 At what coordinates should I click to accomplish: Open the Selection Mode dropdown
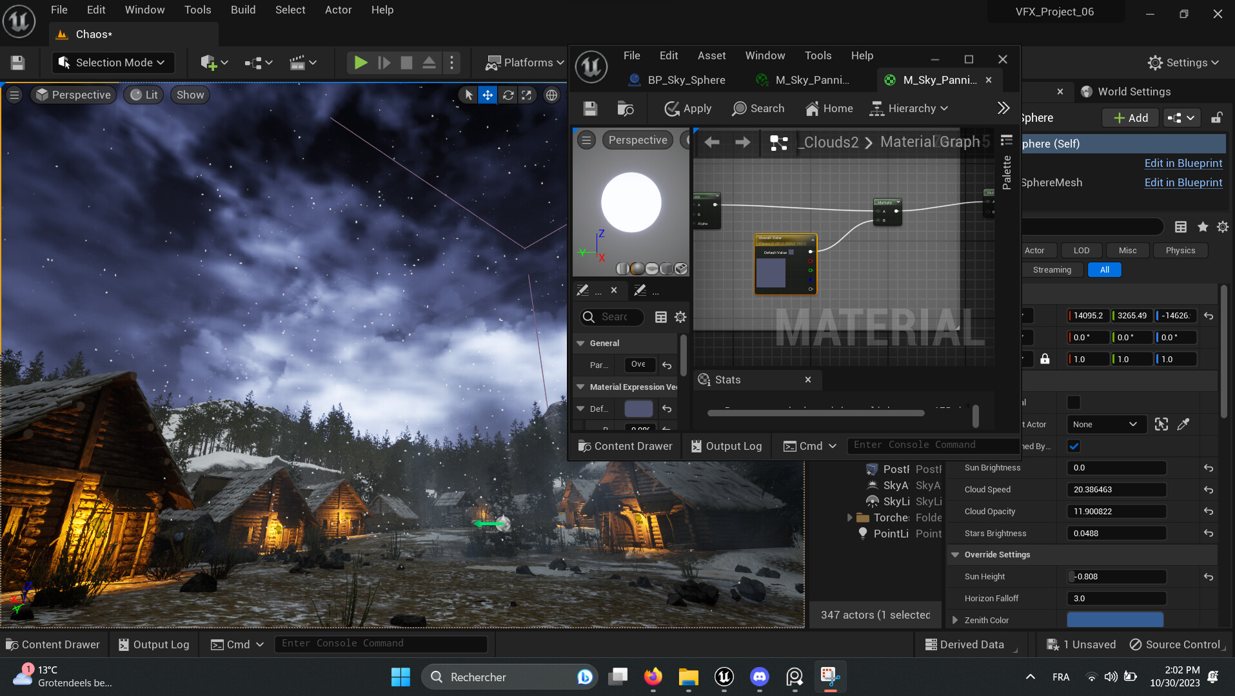point(112,63)
